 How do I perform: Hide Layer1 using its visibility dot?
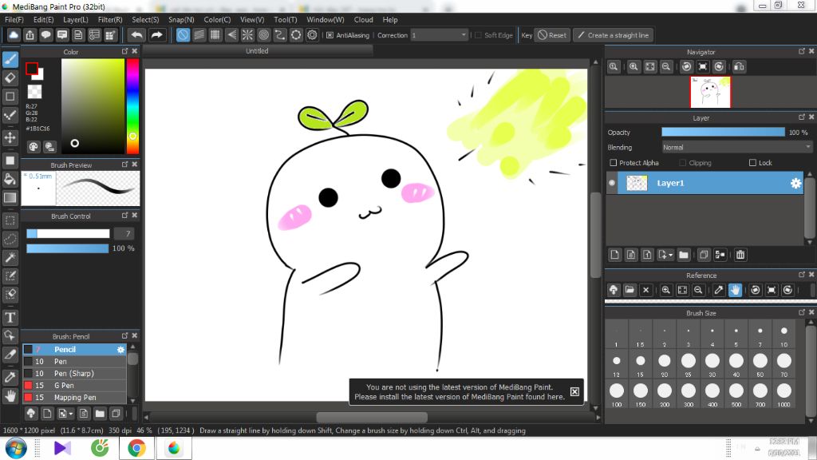(x=612, y=183)
